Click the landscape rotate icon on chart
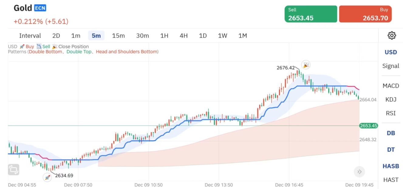Image resolution: width=403 pixels, height=189 pixels. [14, 170]
